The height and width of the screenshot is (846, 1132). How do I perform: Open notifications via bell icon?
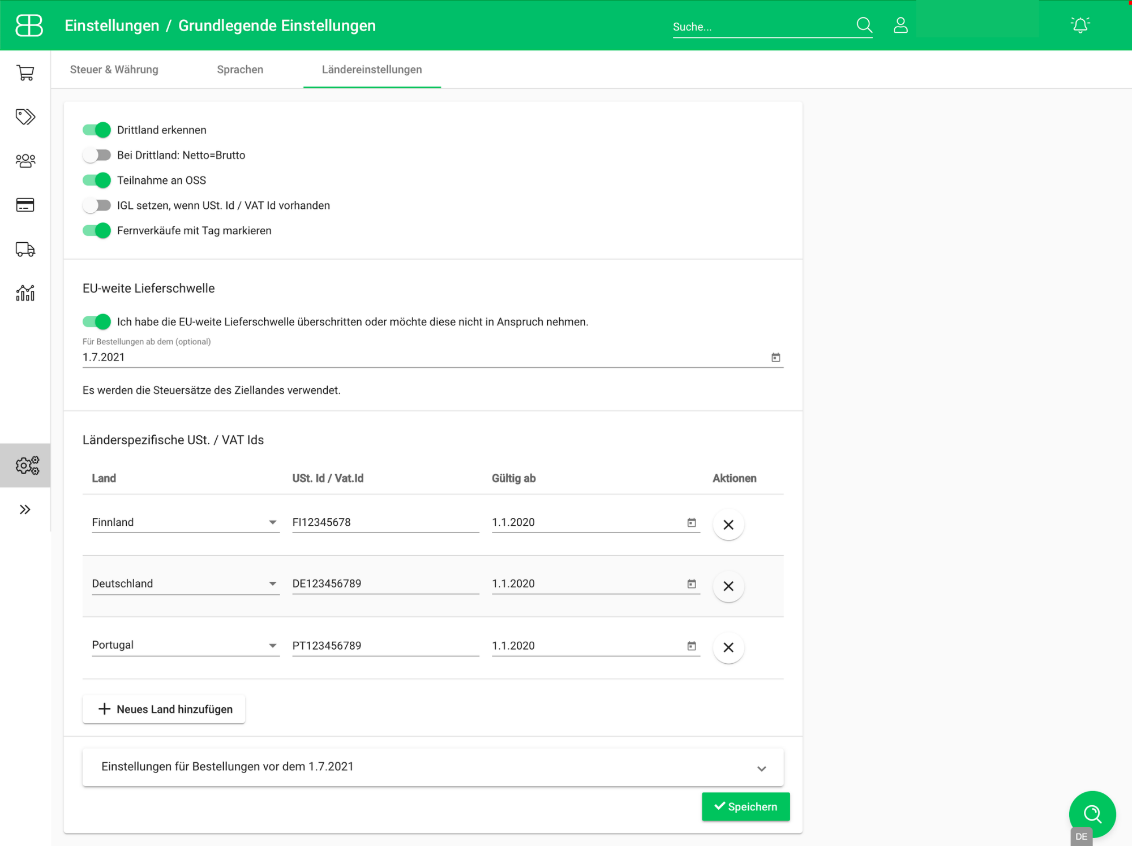coord(1080,24)
